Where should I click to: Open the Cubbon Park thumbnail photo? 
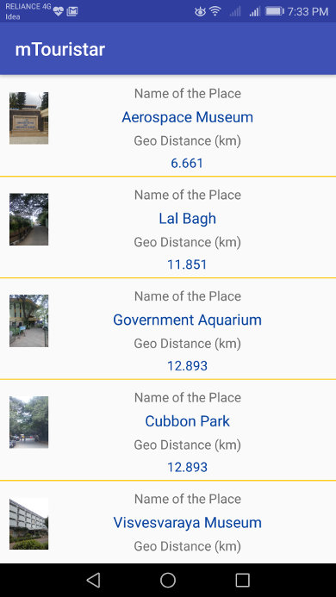(x=29, y=422)
